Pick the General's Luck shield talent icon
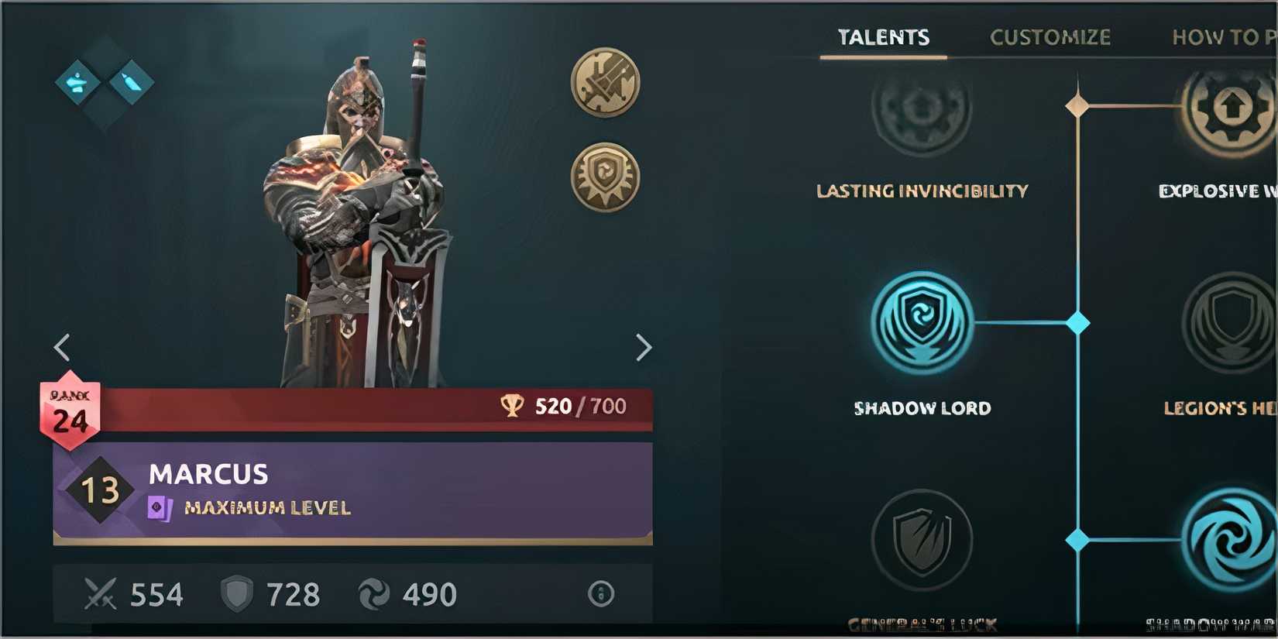 point(922,540)
